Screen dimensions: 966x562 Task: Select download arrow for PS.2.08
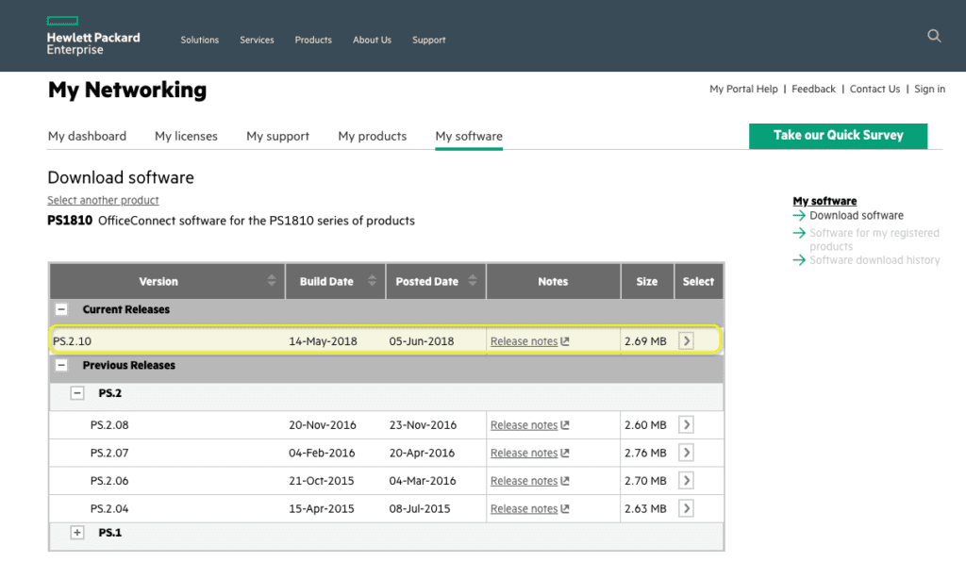click(686, 425)
